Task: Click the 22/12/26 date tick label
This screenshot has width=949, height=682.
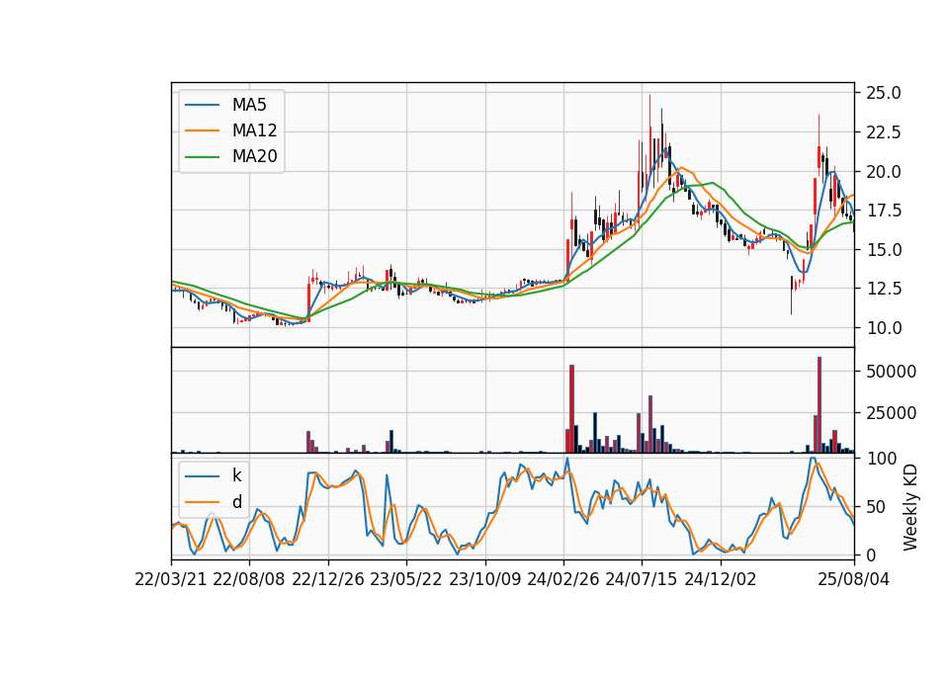Action: pos(328,579)
